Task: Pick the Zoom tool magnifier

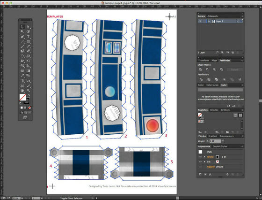Action: click(28, 91)
